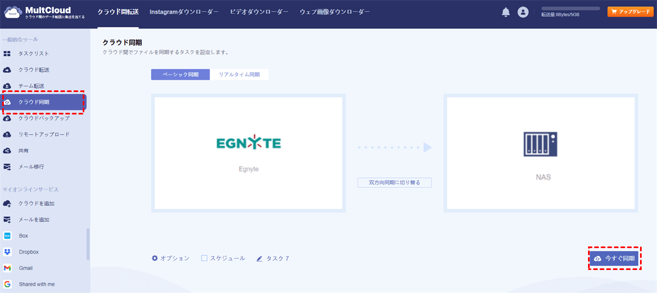Select the ベーシック同期 tab
The width and height of the screenshot is (657, 293).
(x=180, y=74)
